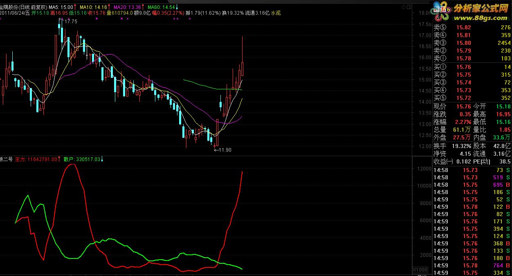Click the trade tick with volume 764 B
Viewport: 512px width, 276px height.
pos(472,265)
